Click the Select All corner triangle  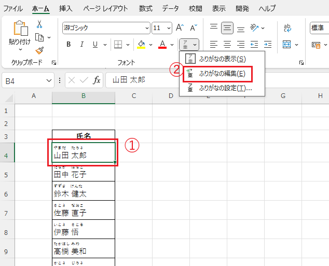pyautogui.click(x=9, y=97)
